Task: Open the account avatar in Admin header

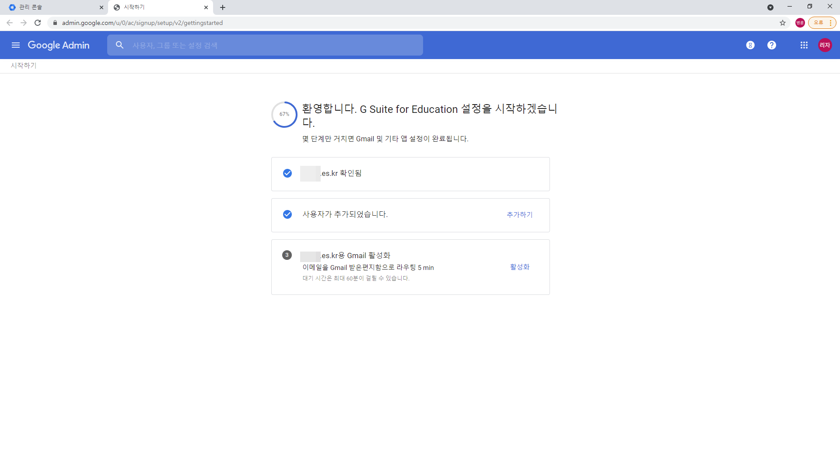Action: click(x=825, y=45)
